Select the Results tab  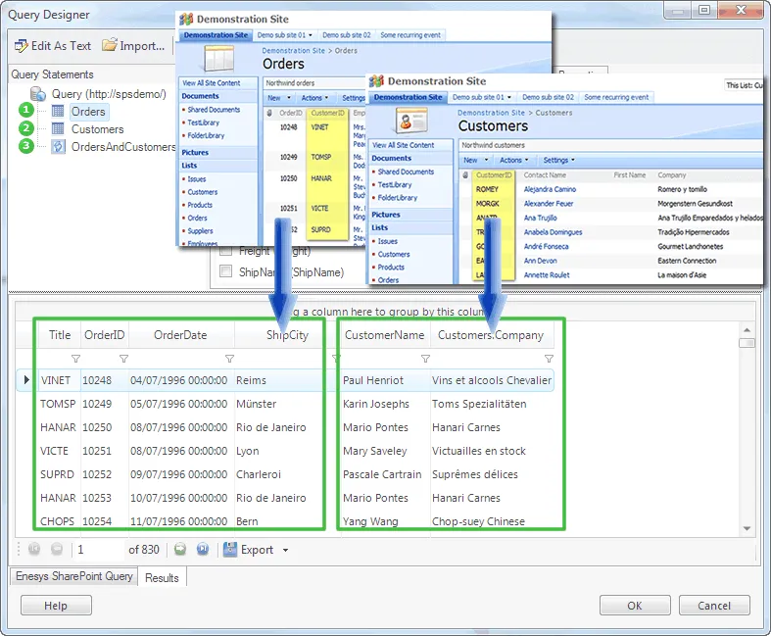click(x=162, y=578)
